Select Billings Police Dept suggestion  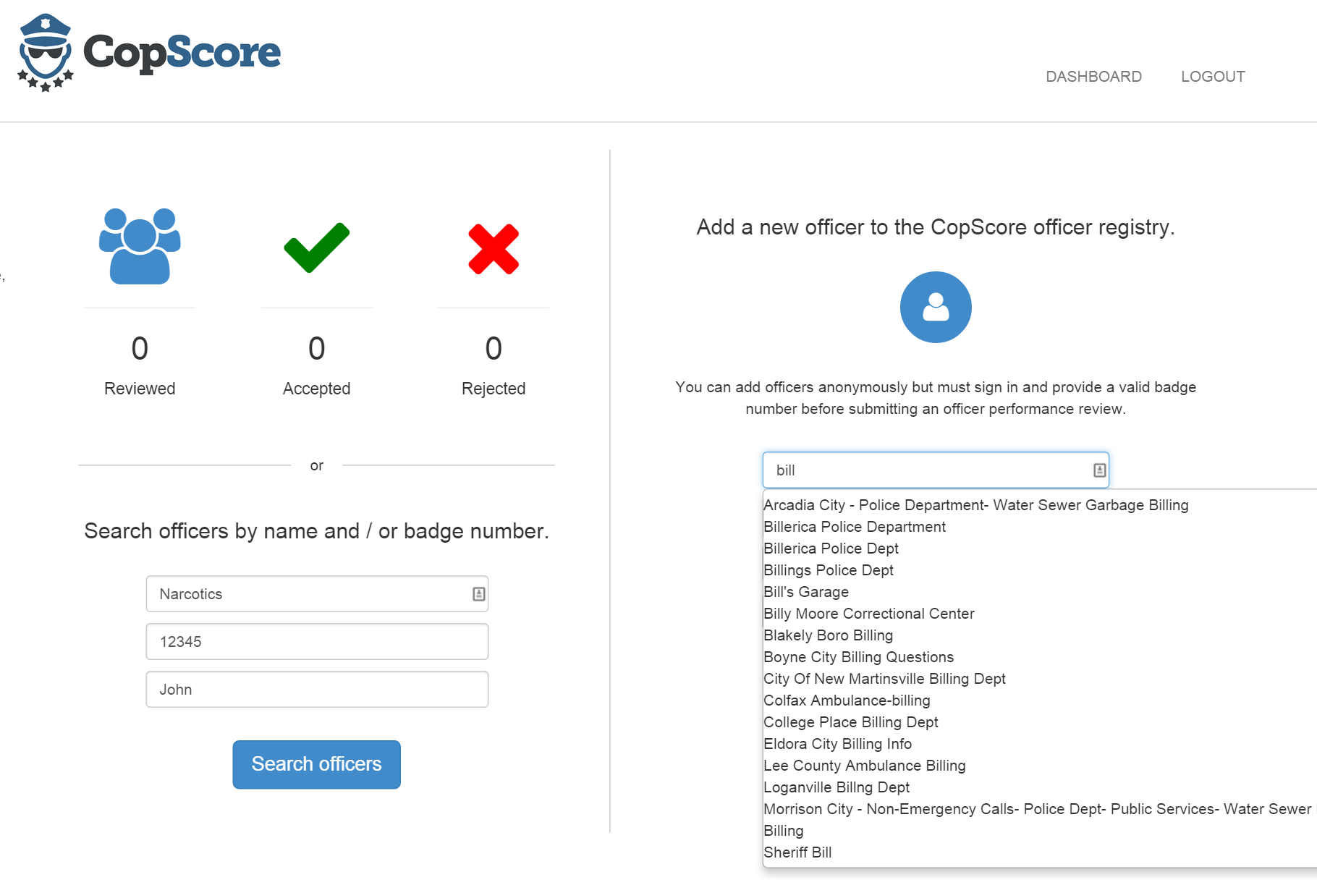[x=829, y=570]
